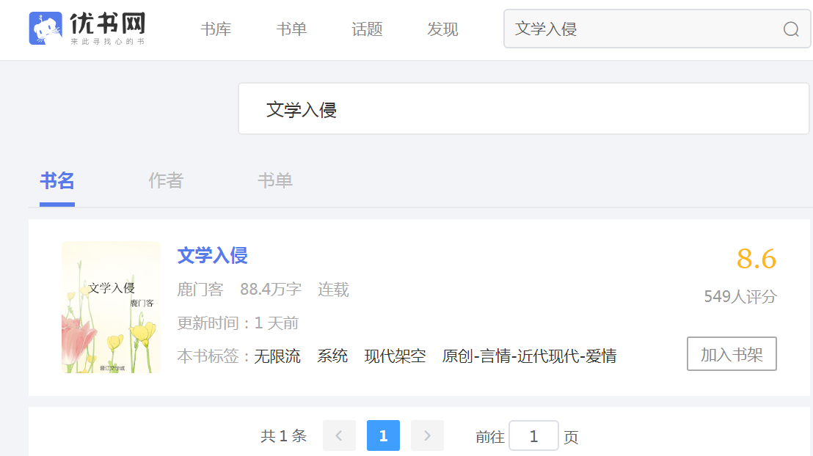
Task: Select the 系统 tag
Action: click(x=332, y=356)
